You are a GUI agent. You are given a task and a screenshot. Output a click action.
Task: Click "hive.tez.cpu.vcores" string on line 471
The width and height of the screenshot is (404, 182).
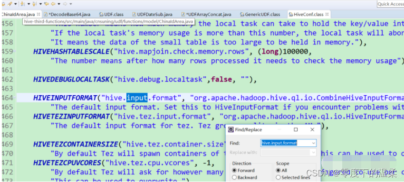(149, 163)
